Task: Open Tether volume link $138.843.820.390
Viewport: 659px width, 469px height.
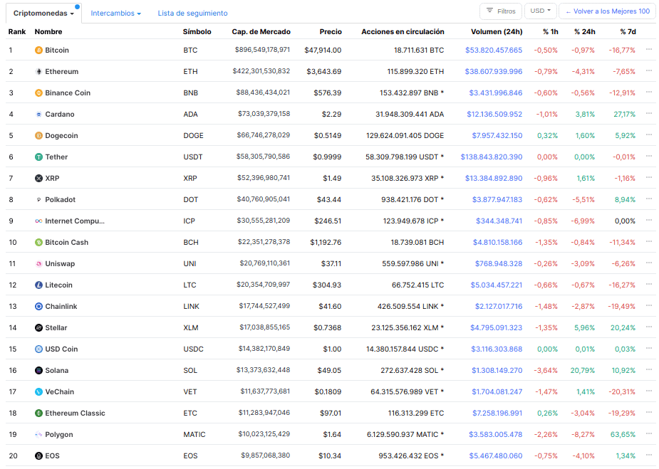Action: tap(492, 157)
